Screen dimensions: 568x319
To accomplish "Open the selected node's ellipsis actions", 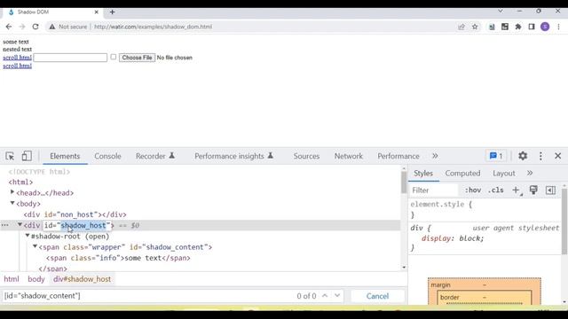I will 5,225.
